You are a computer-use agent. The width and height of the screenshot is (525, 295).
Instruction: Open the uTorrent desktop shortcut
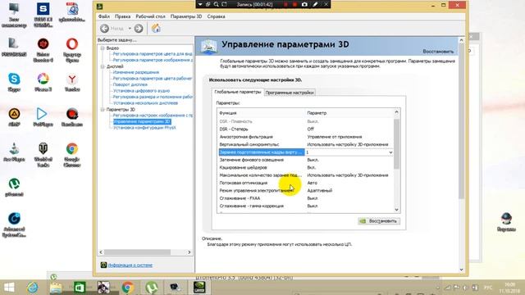tap(14, 187)
